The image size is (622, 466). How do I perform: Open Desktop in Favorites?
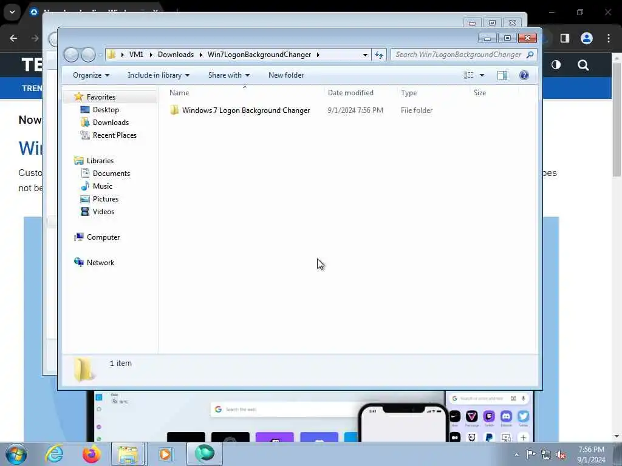pos(106,110)
